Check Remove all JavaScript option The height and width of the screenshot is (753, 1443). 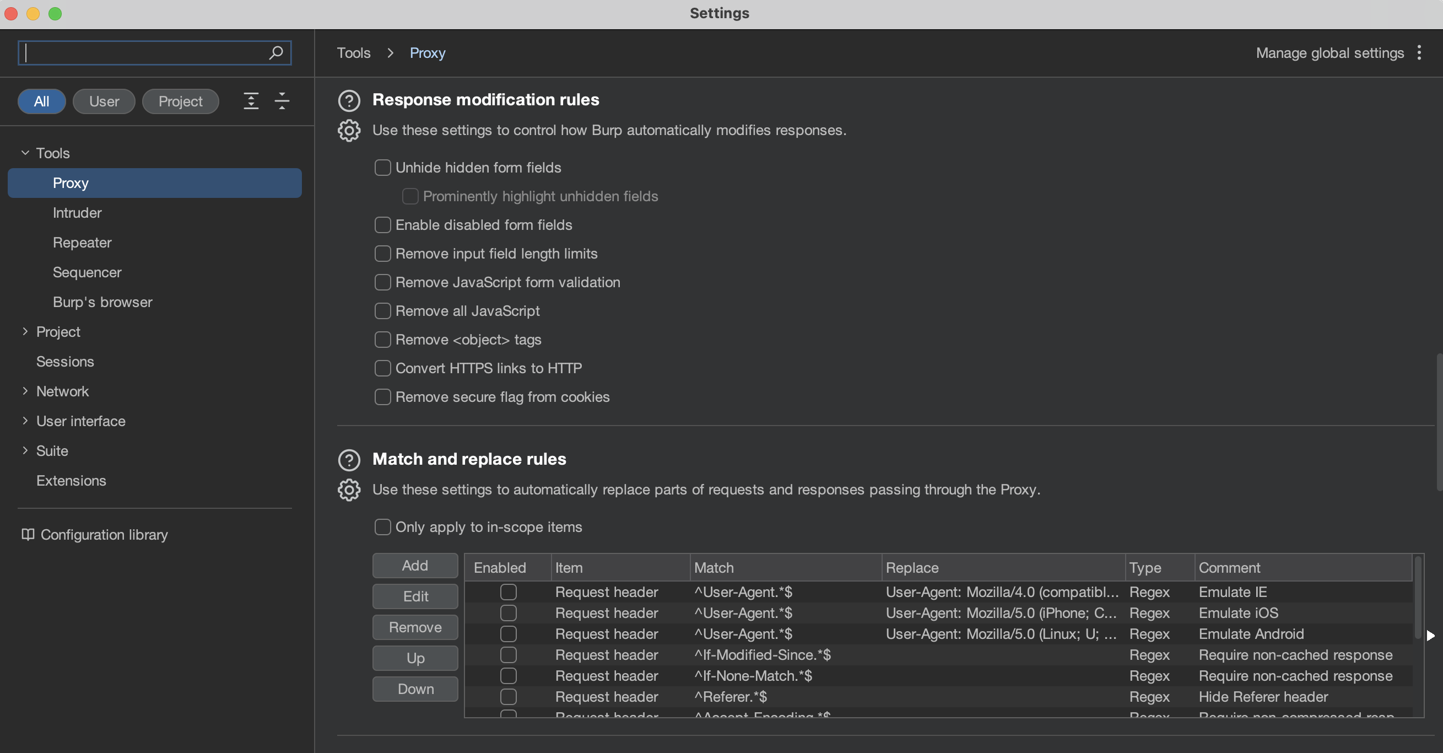[x=382, y=311]
